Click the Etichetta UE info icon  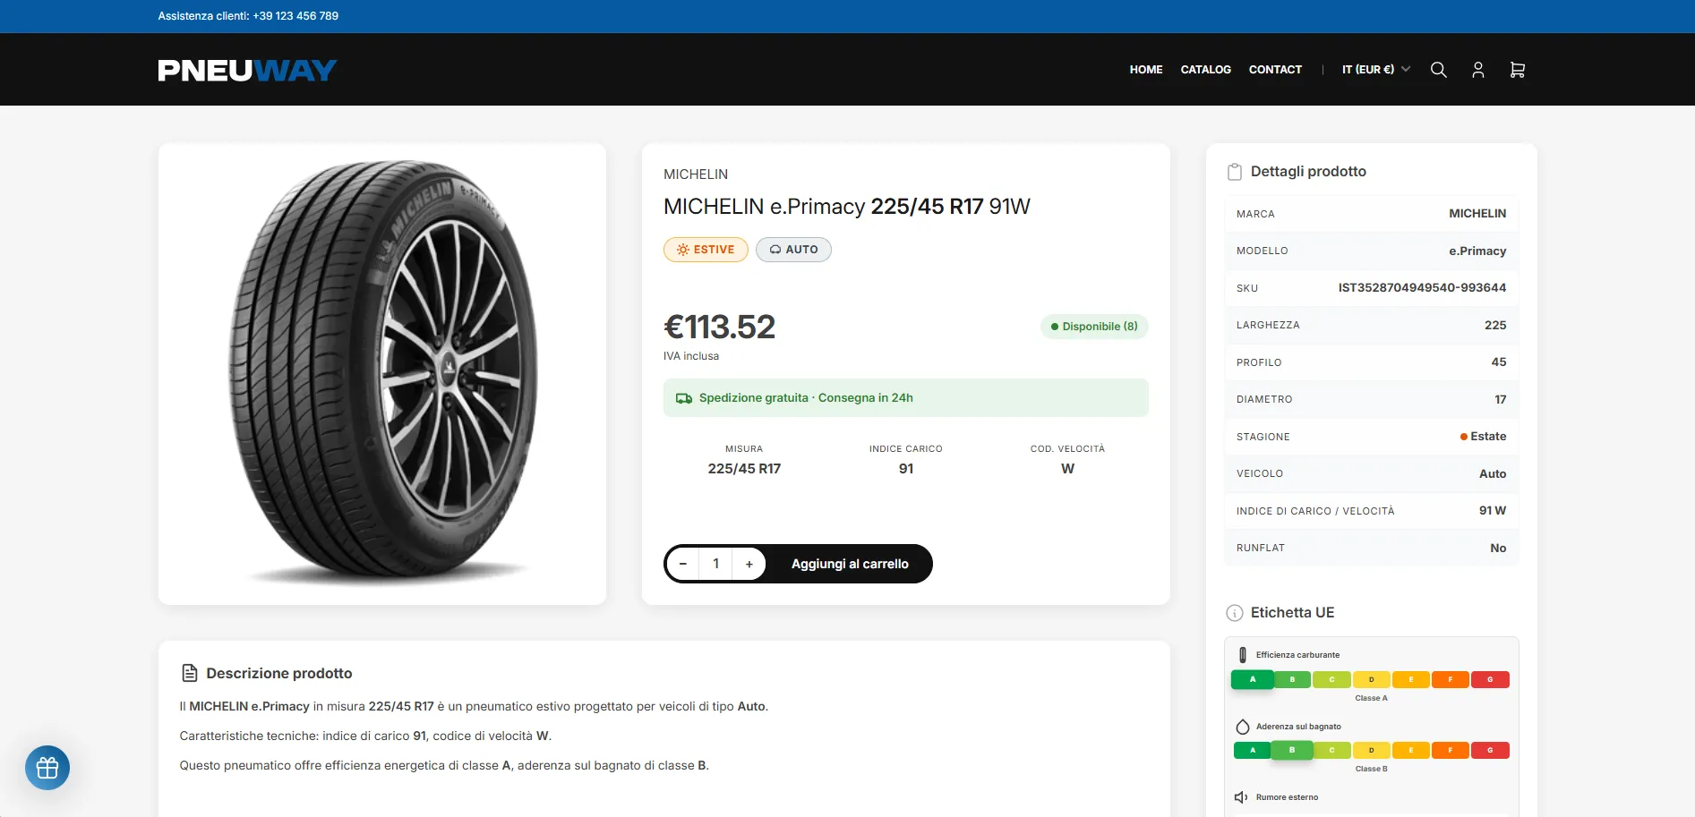click(1235, 613)
